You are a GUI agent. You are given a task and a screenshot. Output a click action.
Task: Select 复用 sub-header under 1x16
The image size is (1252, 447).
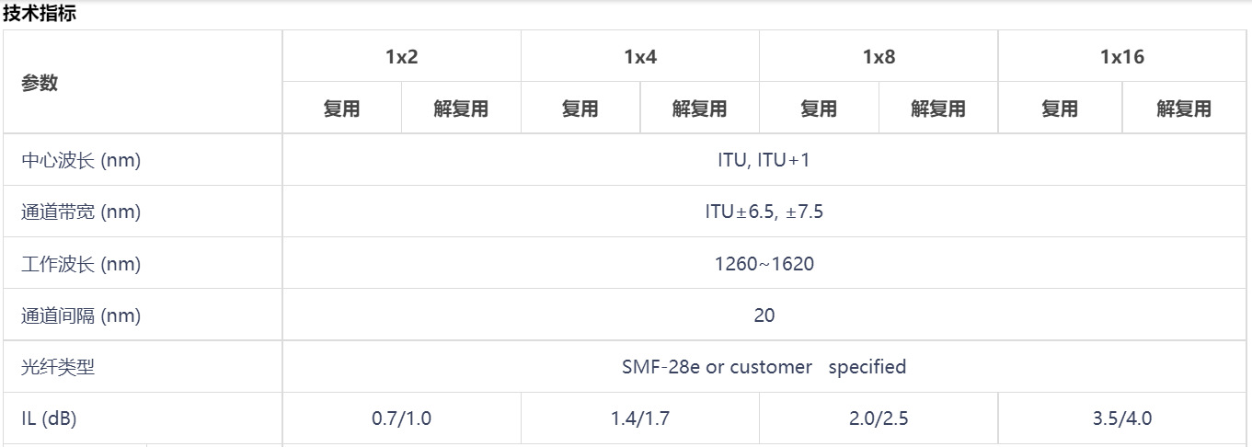coord(1060,109)
